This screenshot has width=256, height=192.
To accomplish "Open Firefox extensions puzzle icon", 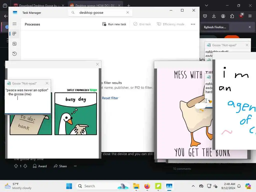I will pos(232,16).
